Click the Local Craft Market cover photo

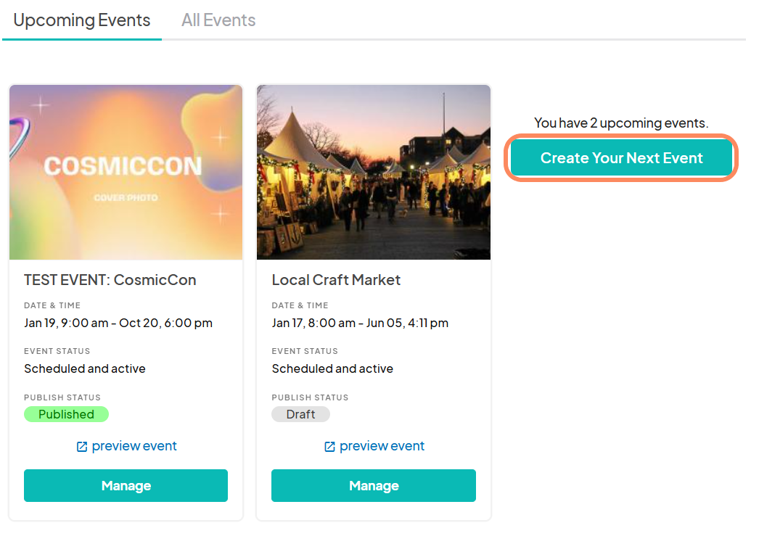[374, 172]
